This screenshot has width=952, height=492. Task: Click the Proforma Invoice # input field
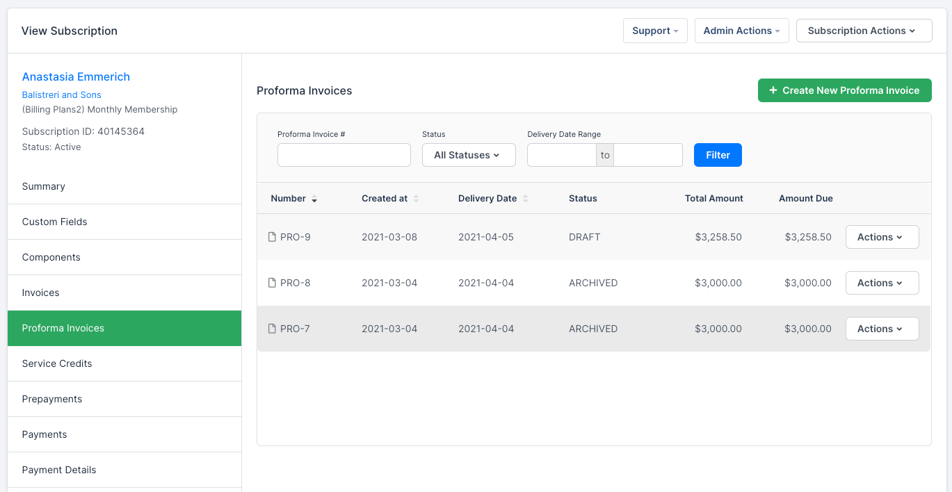pos(344,155)
